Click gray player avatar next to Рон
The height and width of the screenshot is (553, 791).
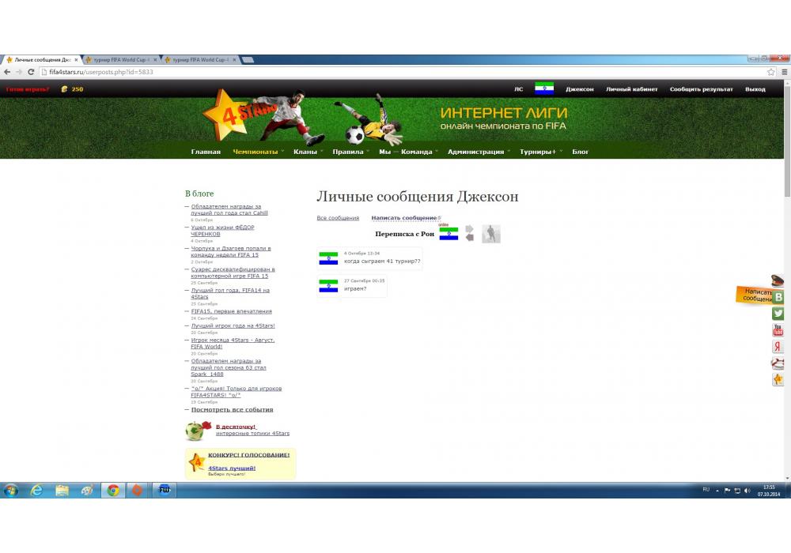pyautogui.click(x=491, y=234)
